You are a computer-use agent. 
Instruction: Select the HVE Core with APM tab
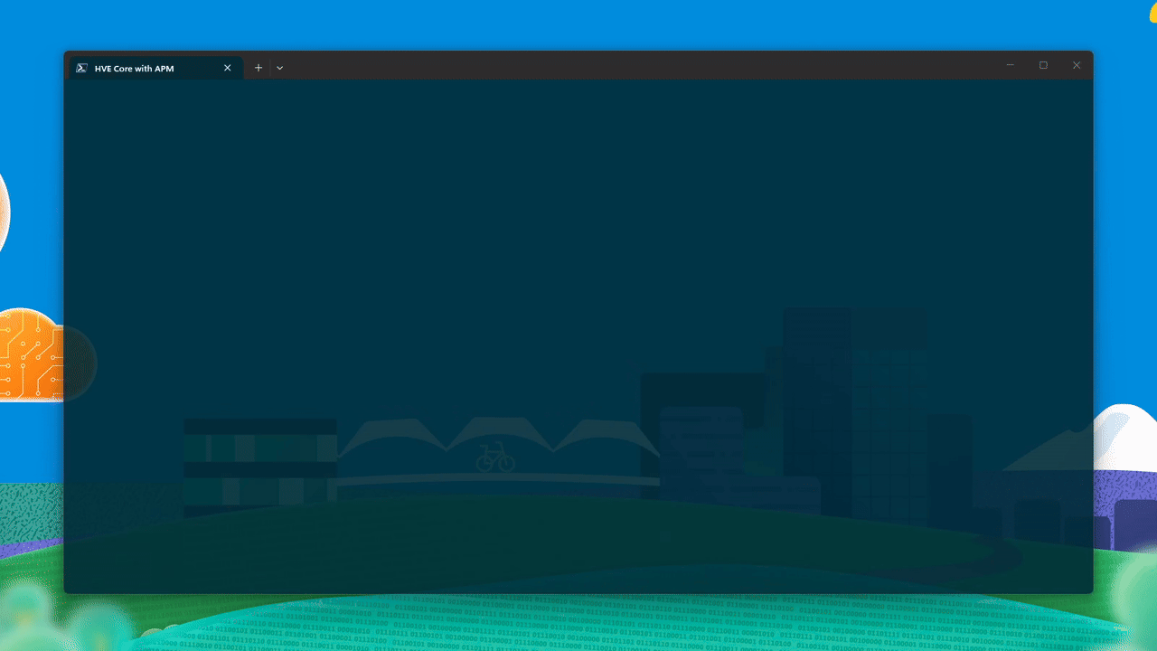(x=155, y=68)
